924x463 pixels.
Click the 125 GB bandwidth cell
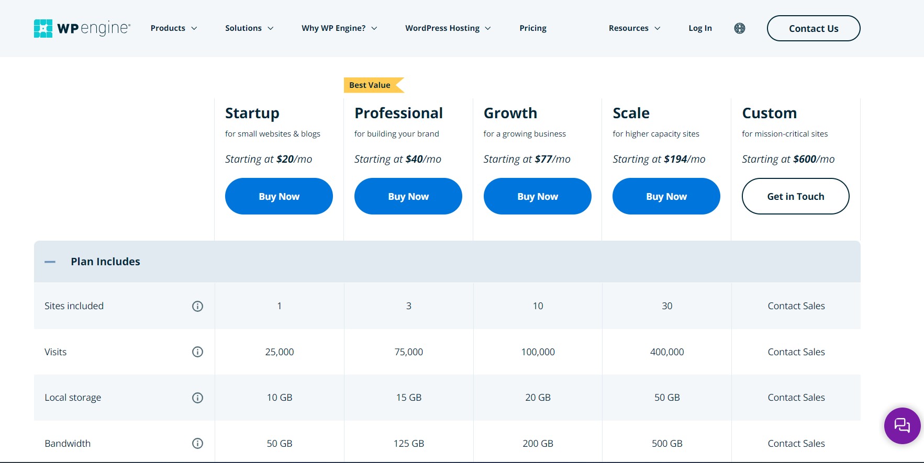pyautogui.click(x=409, y=444)
